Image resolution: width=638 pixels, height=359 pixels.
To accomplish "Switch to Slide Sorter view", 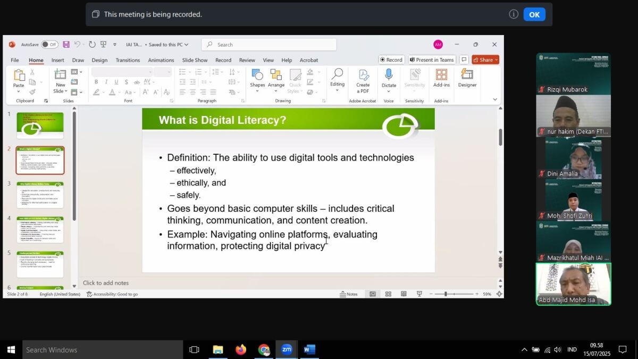I will (388, 294).
